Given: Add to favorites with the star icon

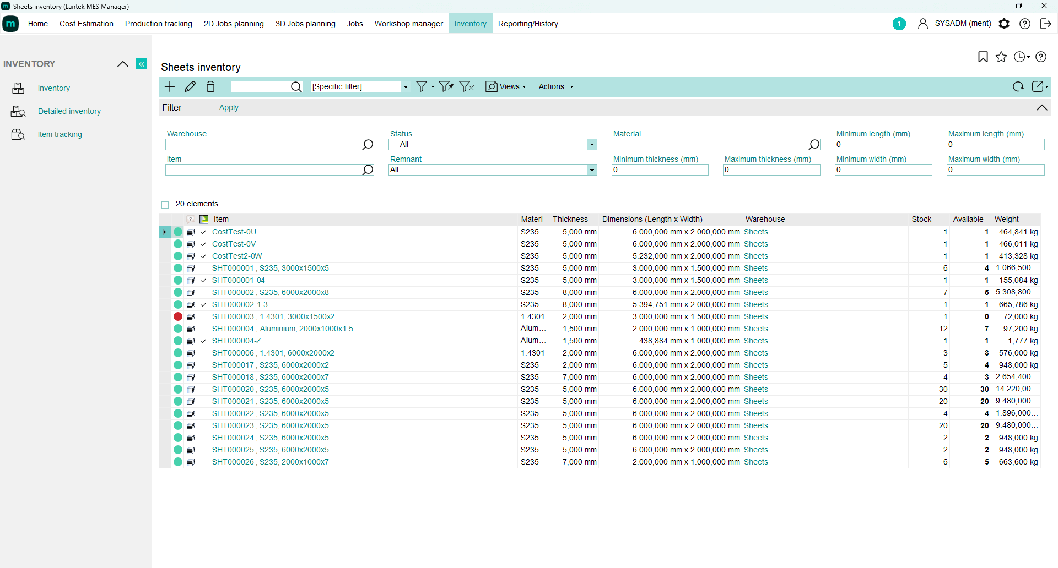Looking at the screenshot, I should [1001, 57].
